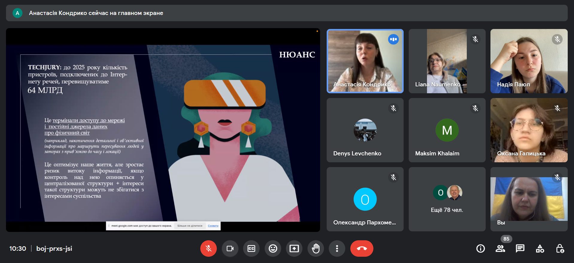Open the emoji reactions button
574x263 pixels.
[x=273, y=248]
